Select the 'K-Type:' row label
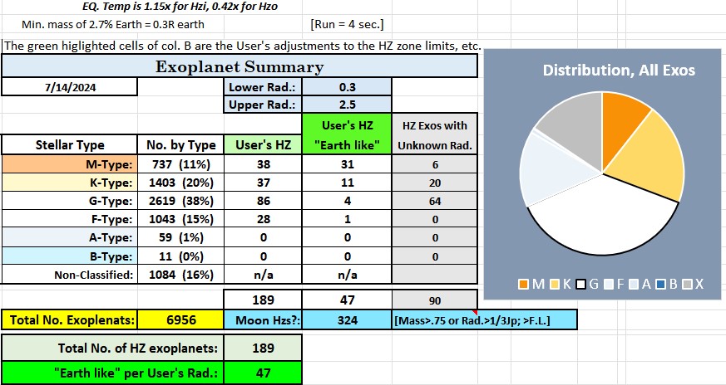Viewport: 726px width, 385px height. point(70,183)
